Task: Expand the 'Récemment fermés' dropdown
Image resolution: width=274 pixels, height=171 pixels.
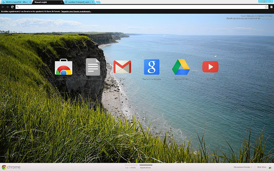Action: pyautogui.click(x=243, y=167)
